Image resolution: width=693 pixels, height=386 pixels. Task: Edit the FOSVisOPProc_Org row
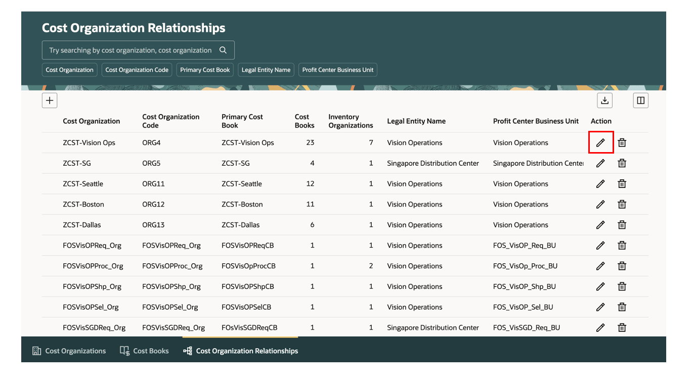coord(600,266)
